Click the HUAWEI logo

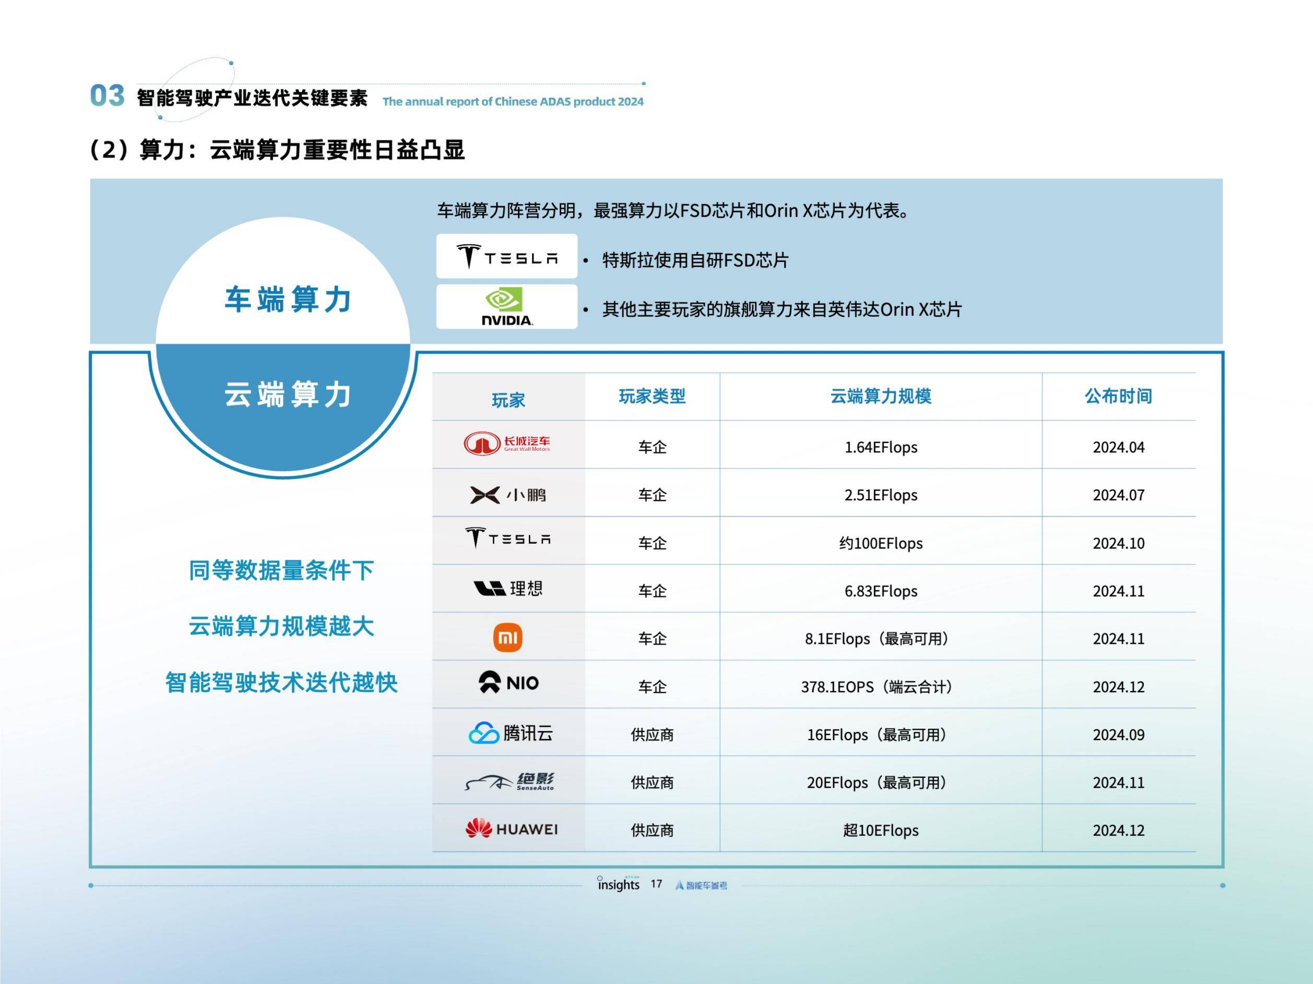point(511,829)
